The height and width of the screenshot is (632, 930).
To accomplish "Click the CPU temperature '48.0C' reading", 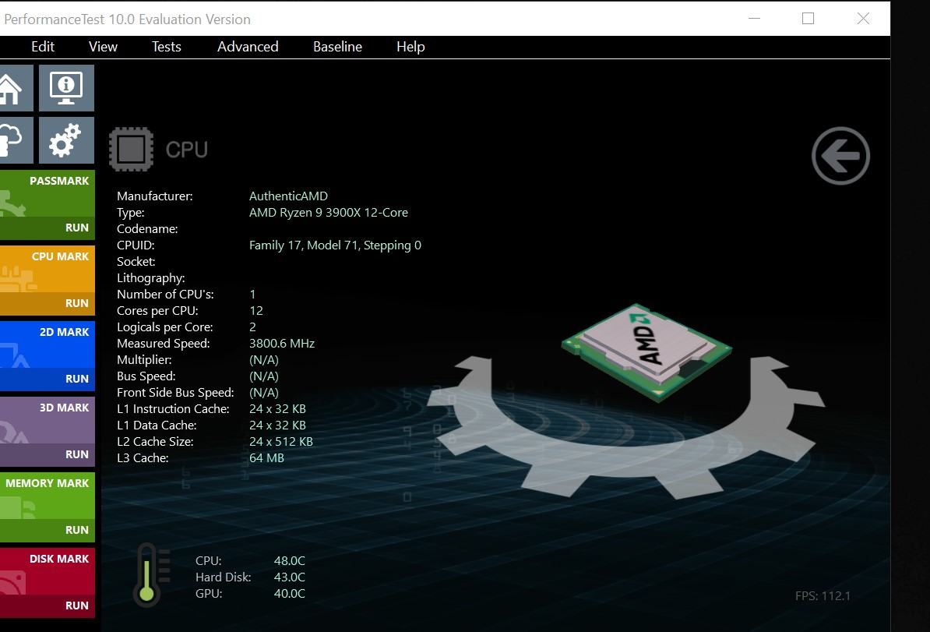I will click(x=290, y=561).
